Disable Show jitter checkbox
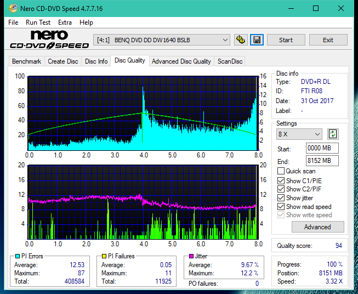Image resolution: width=358 pixels, height=294 pixels. coord(281,198)
